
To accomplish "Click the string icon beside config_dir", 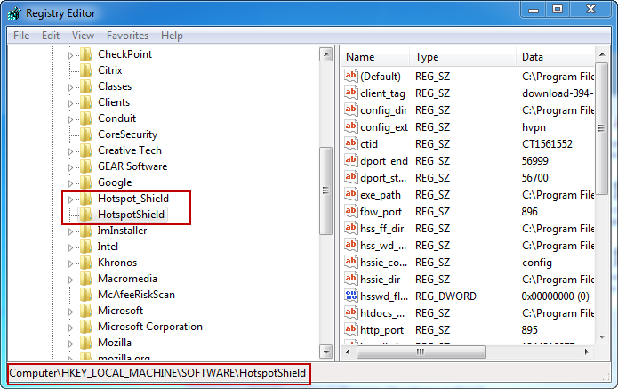I will point(350,109).
